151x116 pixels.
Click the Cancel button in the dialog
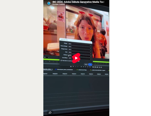[x=86, y=64]
